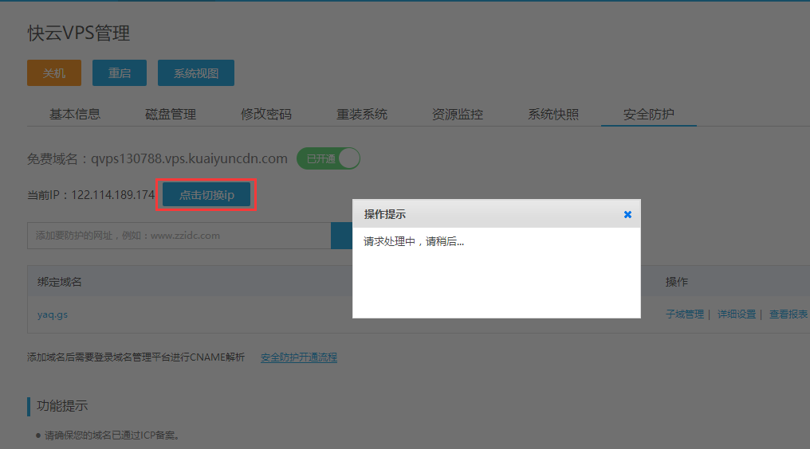Open 详细设置 for yaq.gs
The width and height of the screenshot is (810, 449).
(736, 314)
